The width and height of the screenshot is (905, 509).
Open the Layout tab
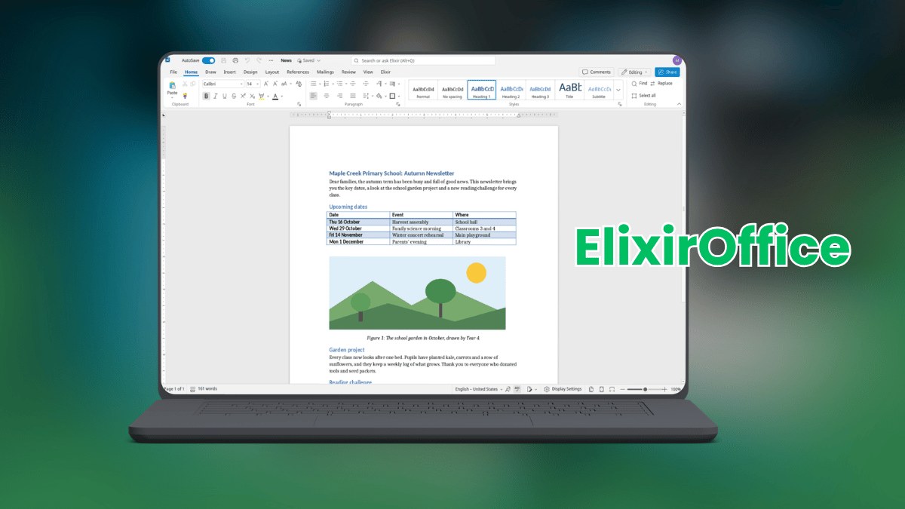[272, 72]
